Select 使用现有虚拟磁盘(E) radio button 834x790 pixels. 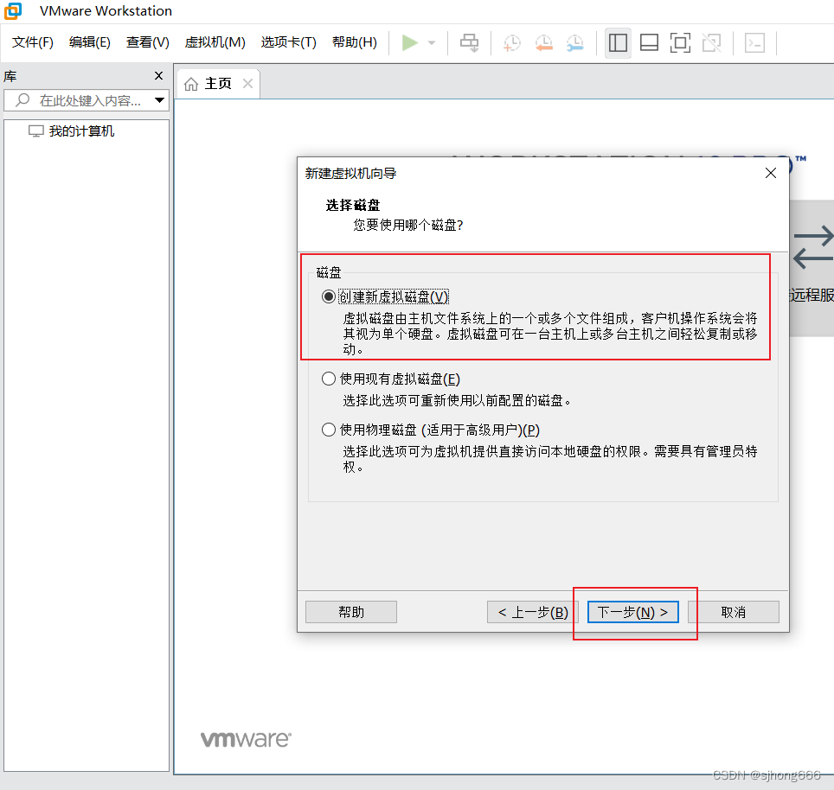click(x=328, y=379)
